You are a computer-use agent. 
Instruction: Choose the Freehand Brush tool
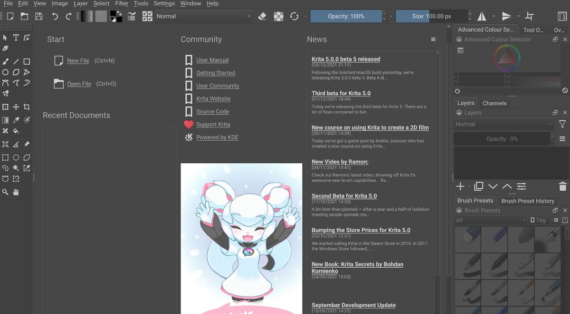pos(5,61)
